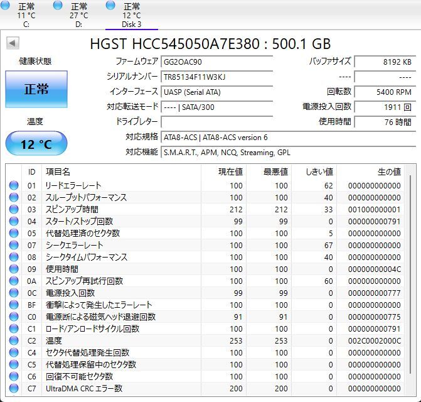
Task: Click the ID column header
Action: coord(31,171)
